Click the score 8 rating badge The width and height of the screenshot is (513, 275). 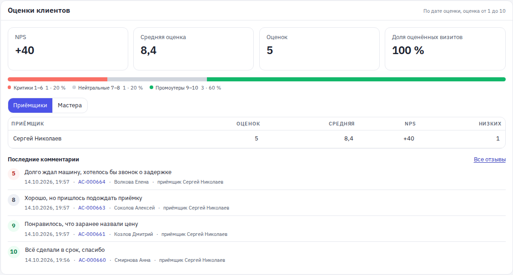[x=14, y=200]
